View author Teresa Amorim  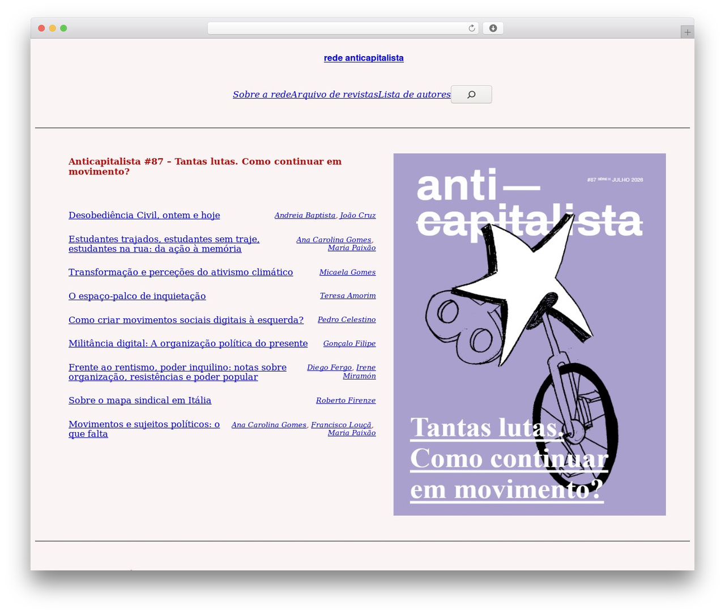(348, 296)
